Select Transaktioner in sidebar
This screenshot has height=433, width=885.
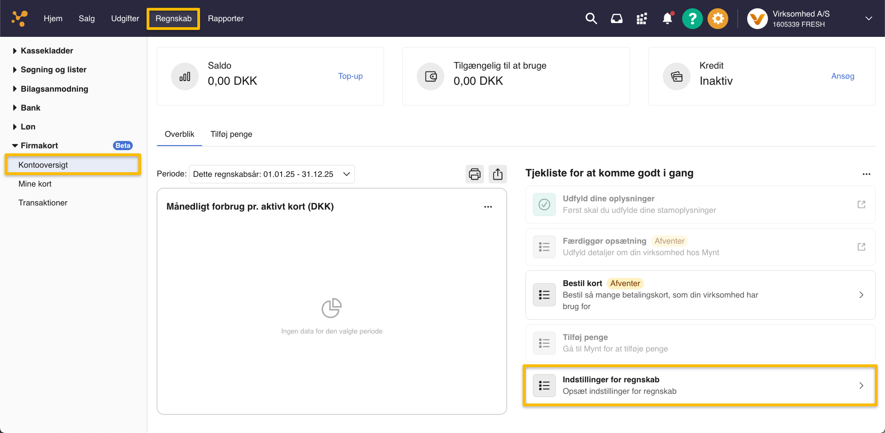pyautogui.click(x=43, y=203)
